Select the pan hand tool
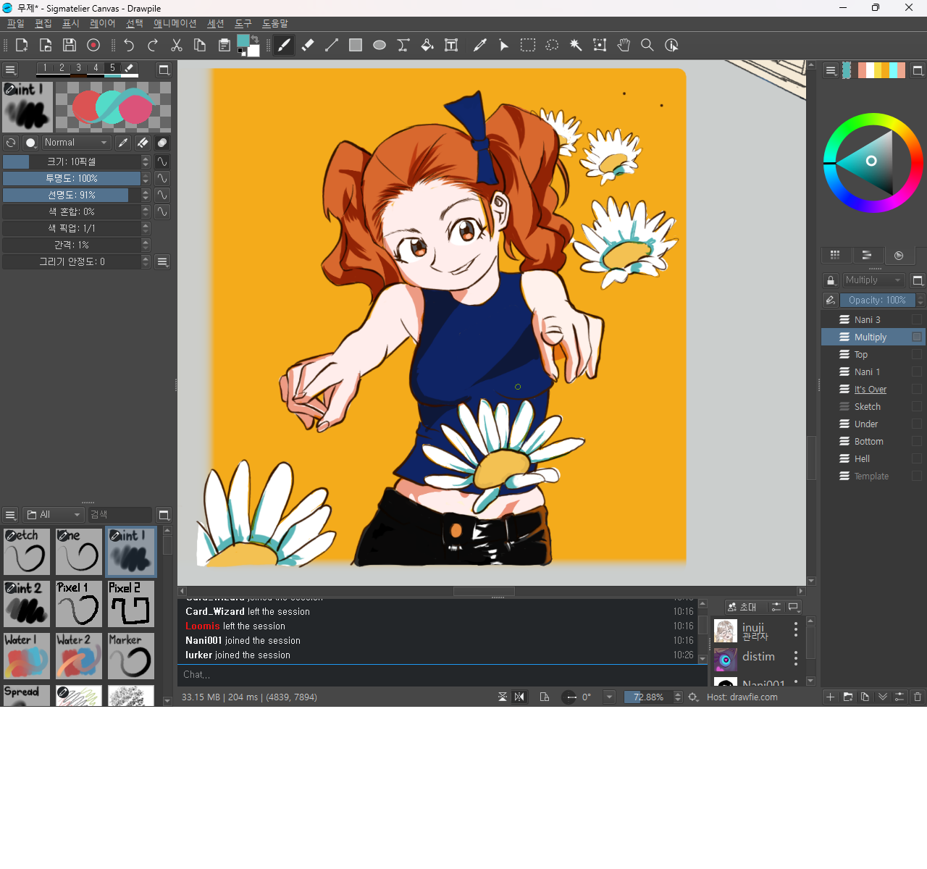 624,45
